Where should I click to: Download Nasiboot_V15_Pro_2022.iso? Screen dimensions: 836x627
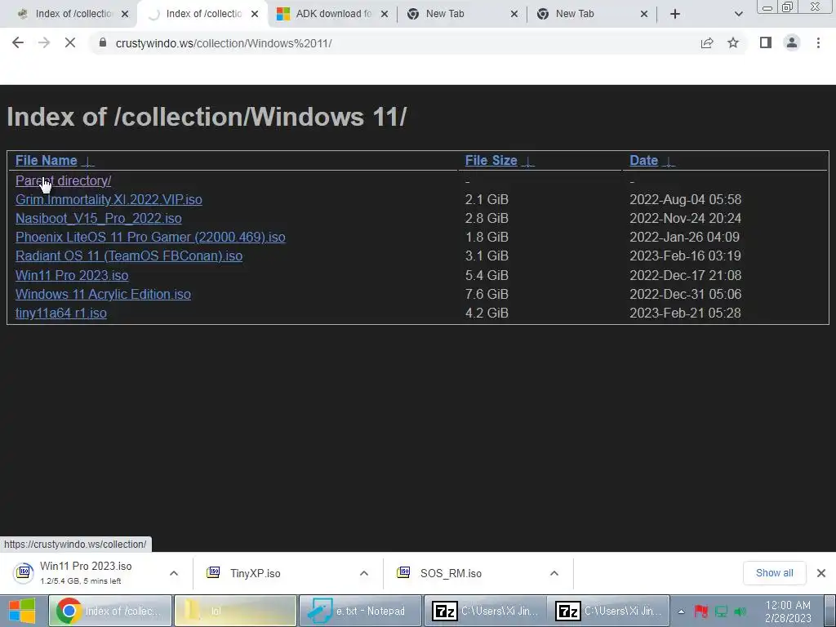click(x=99, y=219)
